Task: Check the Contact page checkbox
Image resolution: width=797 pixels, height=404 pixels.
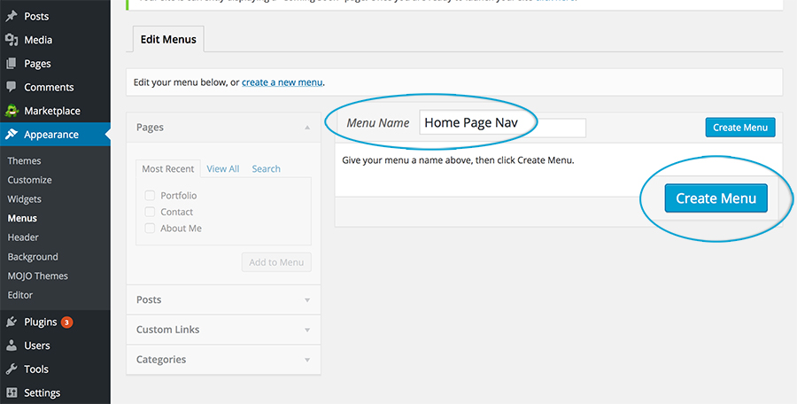Action: tap(150, 212)
